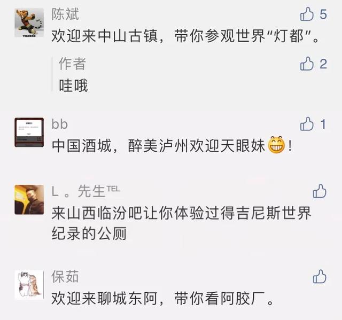Open bb's profile avatar

pyautogui.click(x=29, y=132)
